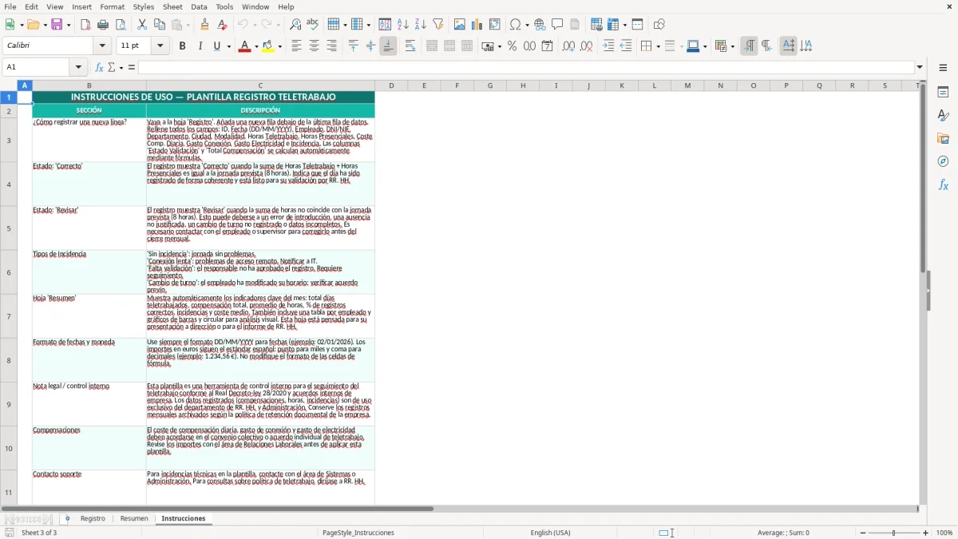958x539 pixels.
Task: Click Sort Descending icon
Action: (420, 25)
